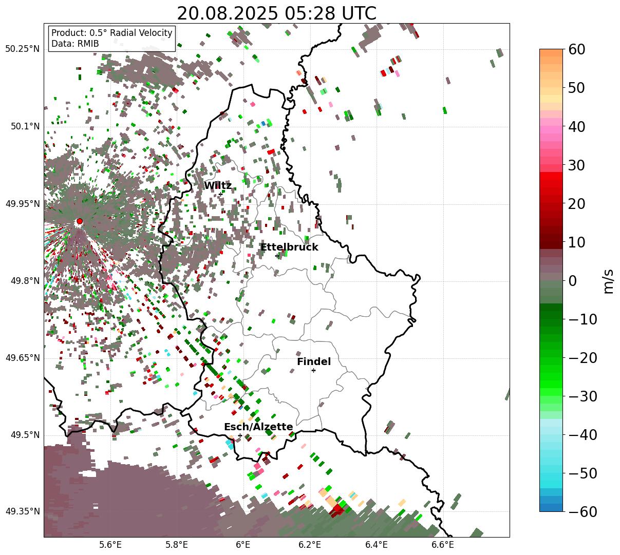Click the Wiltz station cross marker
The image size is (620, 555).
pyautogui.click(x=220, y=194)
